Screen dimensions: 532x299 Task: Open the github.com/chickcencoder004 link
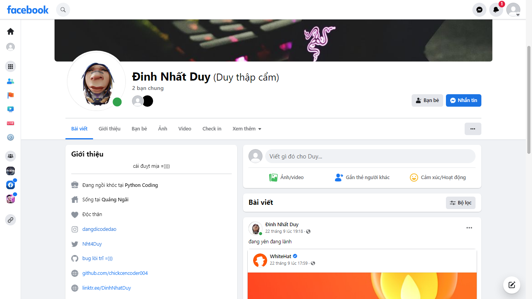click(x=115, y=273)
